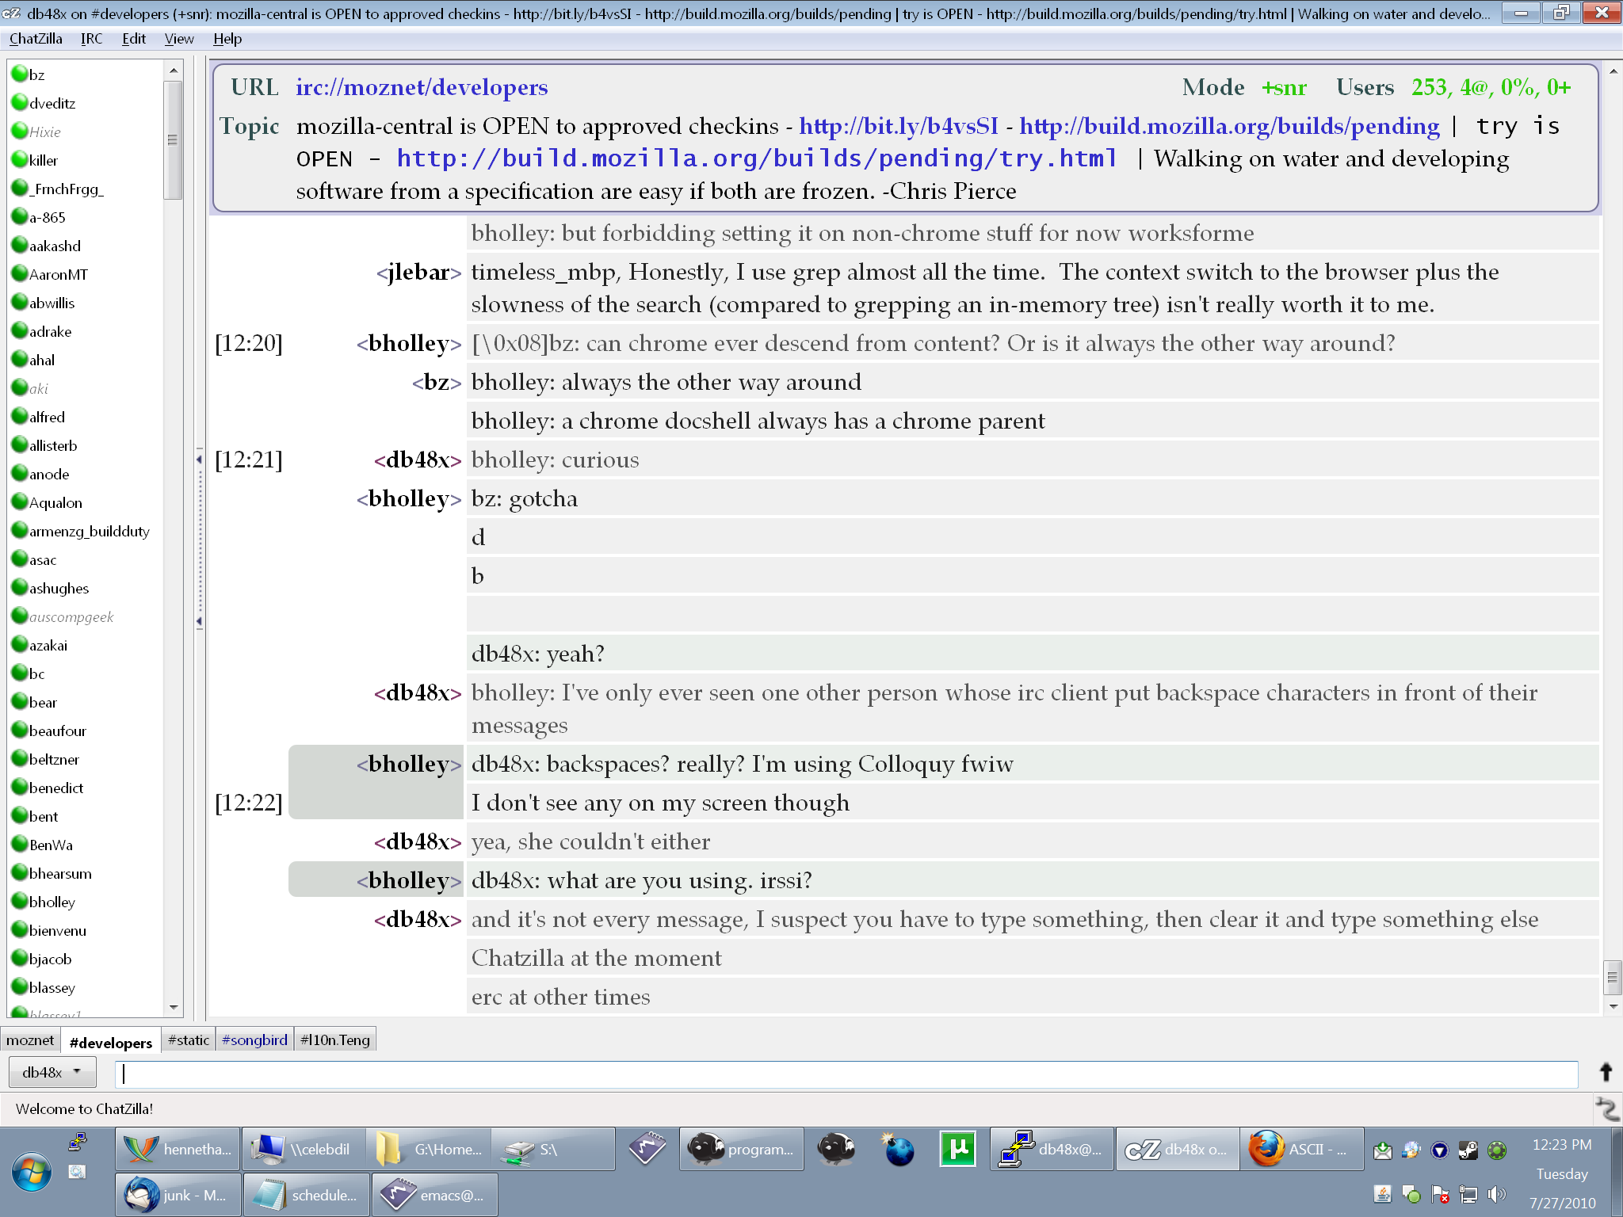
Task: Click the [12:20] timestamp in chat
Action: click(x=249, y=344)
